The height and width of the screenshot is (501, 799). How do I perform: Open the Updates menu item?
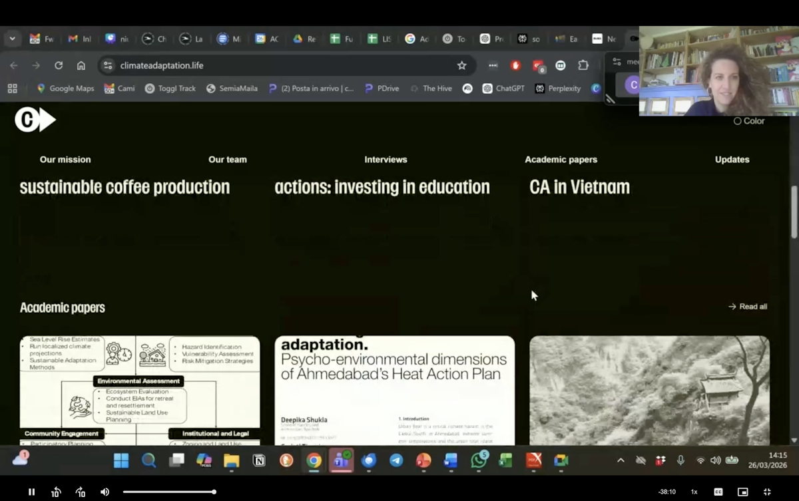pos(732,160)
